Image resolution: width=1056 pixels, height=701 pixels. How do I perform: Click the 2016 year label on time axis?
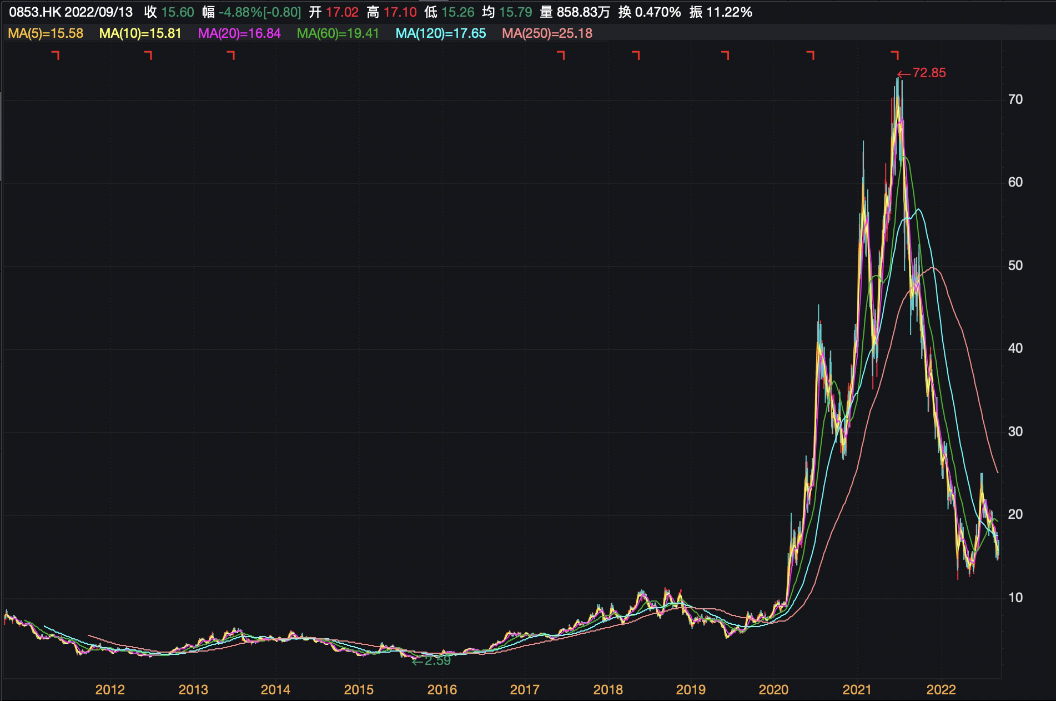(x=442, y=690)
